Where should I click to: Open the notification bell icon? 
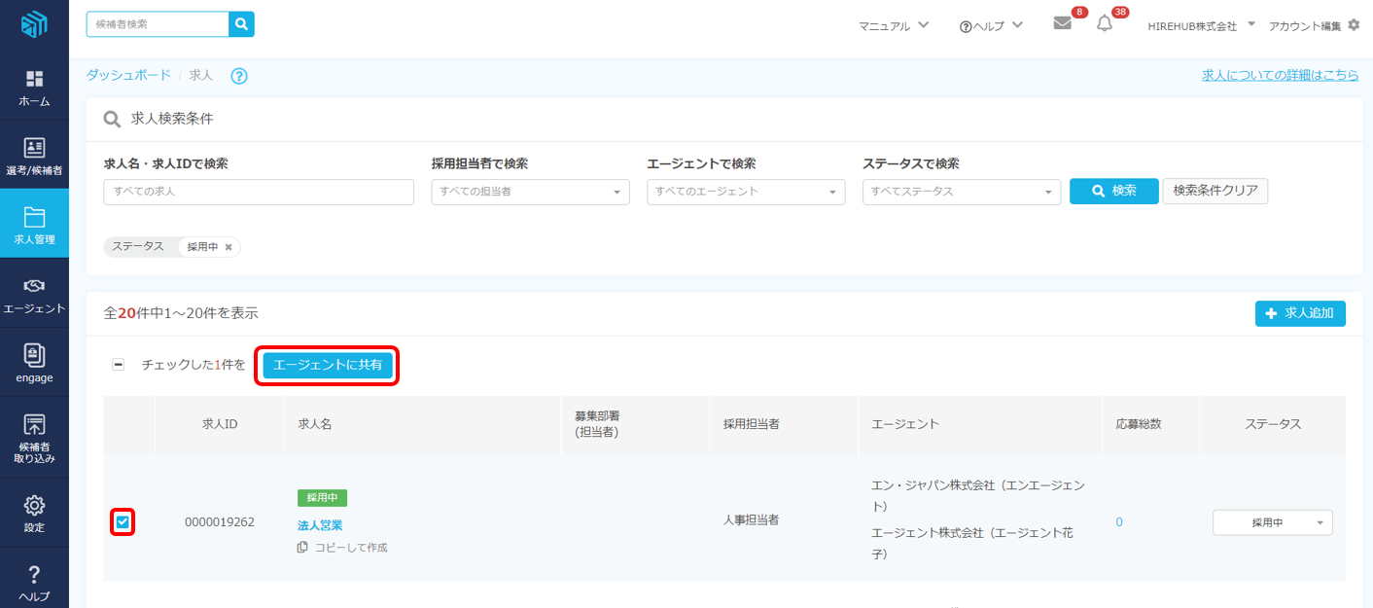(x=1104, y=23)
